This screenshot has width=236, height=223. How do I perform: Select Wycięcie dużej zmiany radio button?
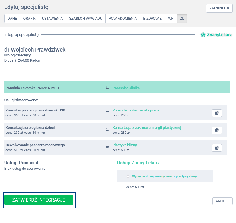tap(128, 177)
